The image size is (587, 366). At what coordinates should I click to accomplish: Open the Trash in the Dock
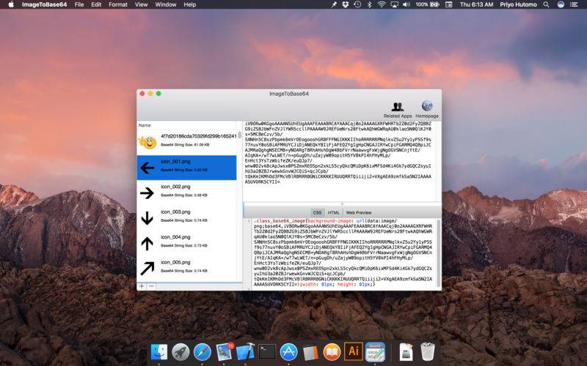click(x=428, y=351)
